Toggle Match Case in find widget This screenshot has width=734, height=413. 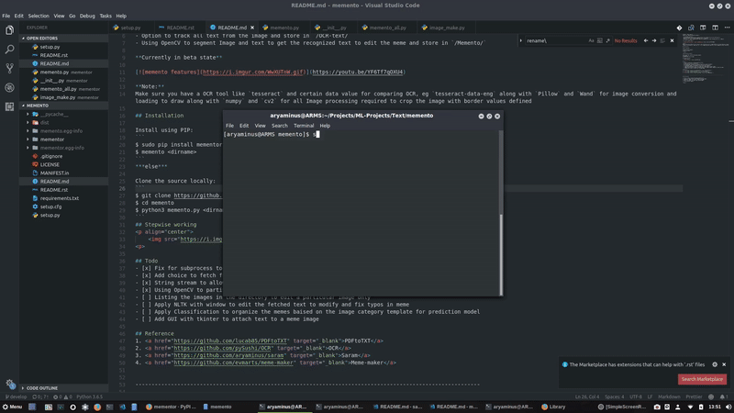pos(591,40)
